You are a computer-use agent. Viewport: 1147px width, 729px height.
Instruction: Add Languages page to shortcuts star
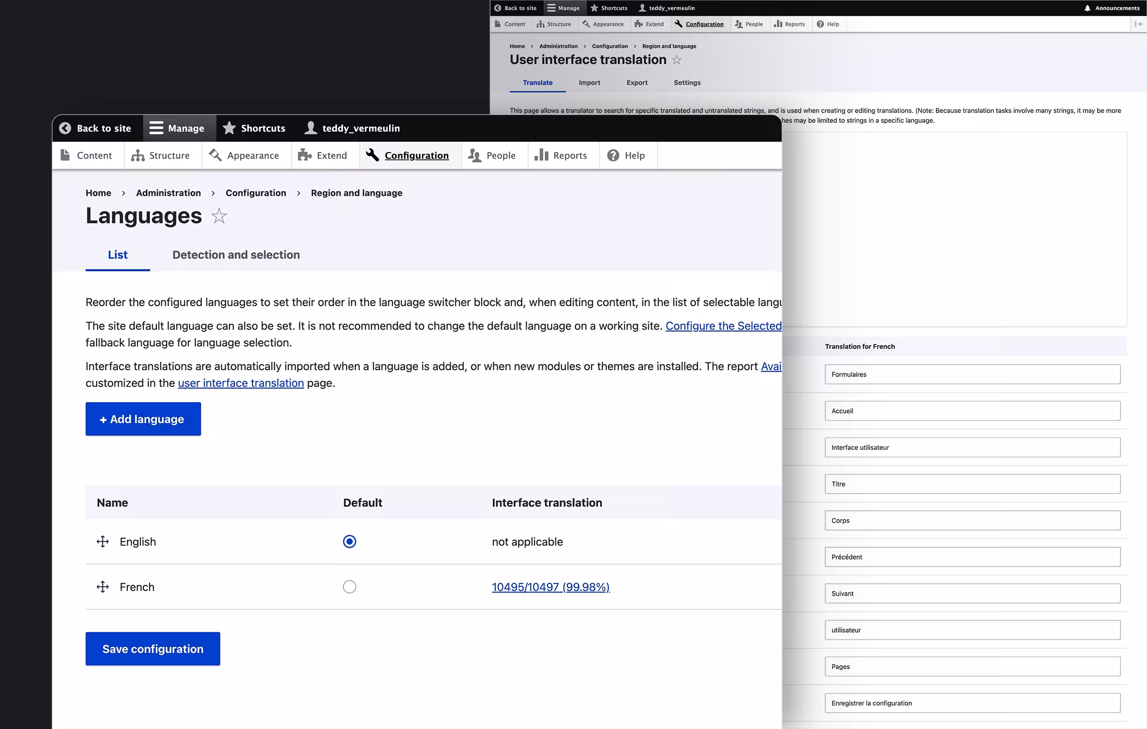tap(219, 216)
